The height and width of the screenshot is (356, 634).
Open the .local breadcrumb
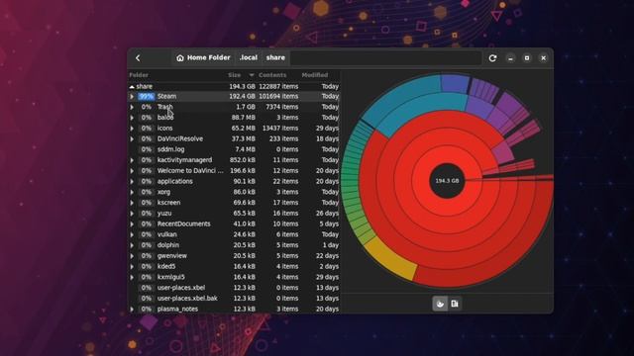249,57
